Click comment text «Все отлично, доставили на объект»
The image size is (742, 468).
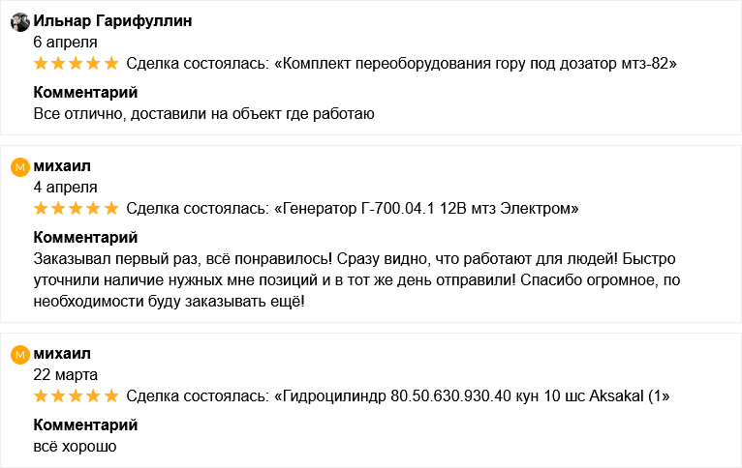tap(203, 114)
